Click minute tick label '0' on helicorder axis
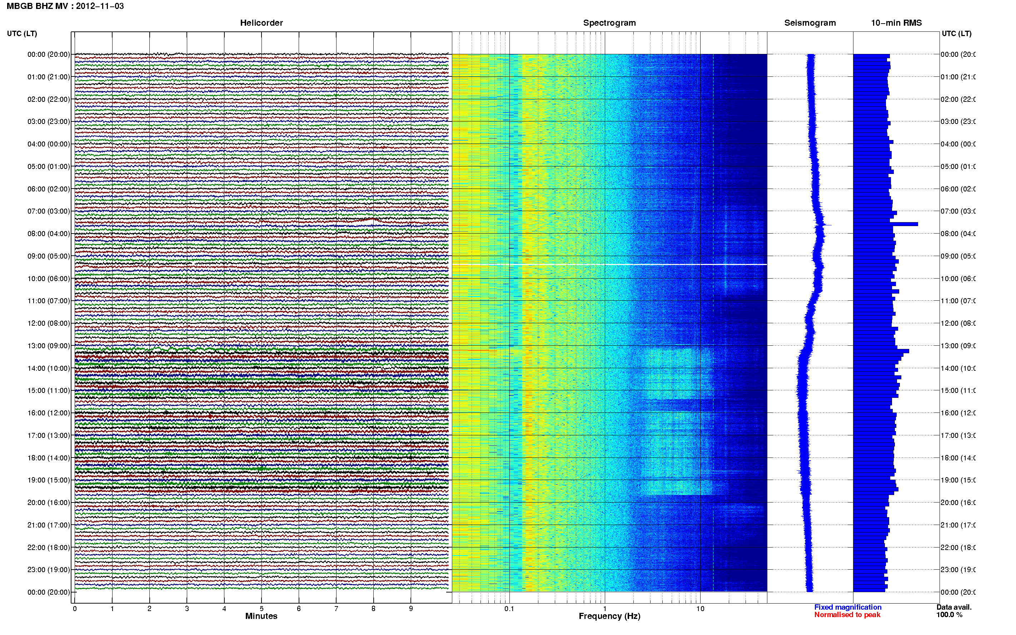Image resolution: width=1016 pixels, height=635 pixels. [x=75, y=609]
